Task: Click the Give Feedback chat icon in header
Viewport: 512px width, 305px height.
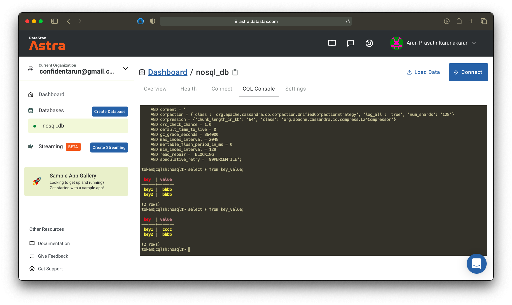Action: pyautogui.click(x=350, y=43)
